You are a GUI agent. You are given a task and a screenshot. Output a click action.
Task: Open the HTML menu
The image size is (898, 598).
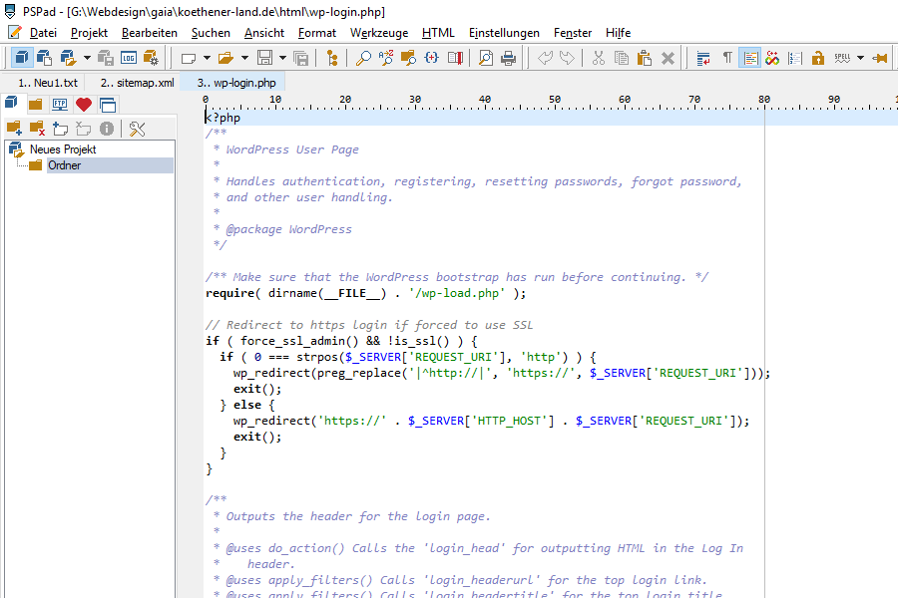(438, 33)
